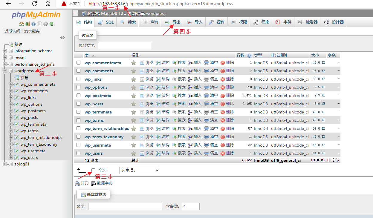Image resolution: width=373 pixels, height=218 pixels.
Task: Click the 包含文字 filter input
Action: [125, 45]
